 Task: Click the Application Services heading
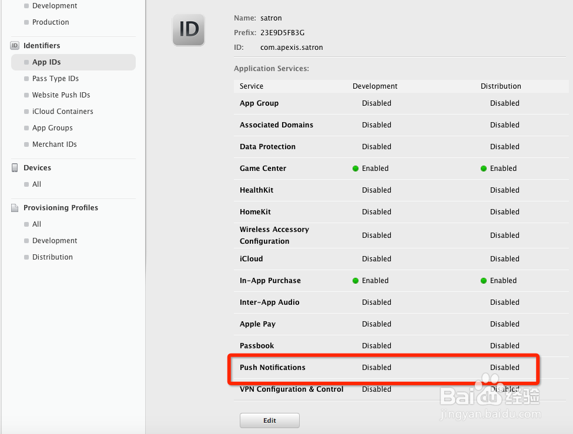pos(271,69)
